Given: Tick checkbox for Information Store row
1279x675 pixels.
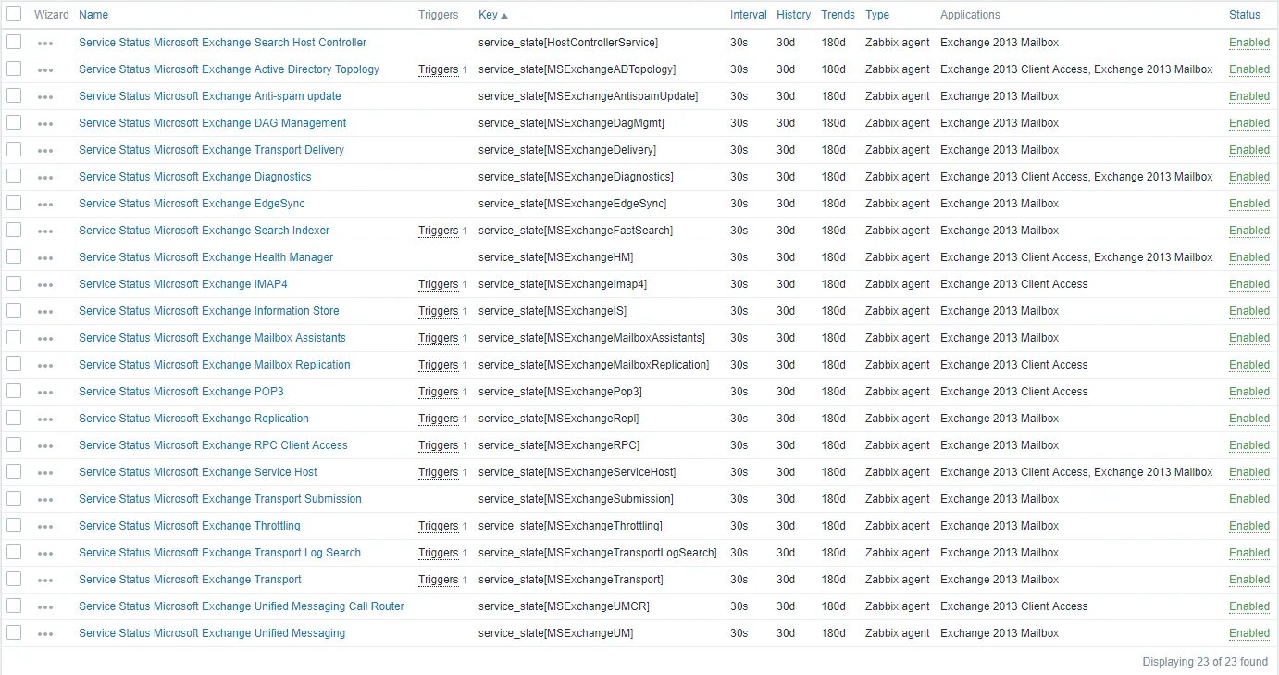Looking at the screenshot, I should point(14,310).
